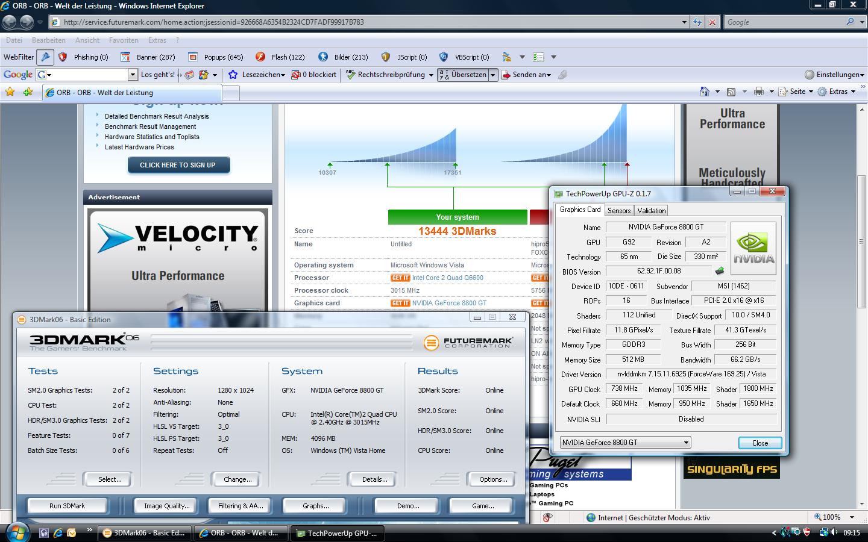Screen dimensions: 868x542
Task: Click the Filtering & AA button
Action: tap(241, 506)
